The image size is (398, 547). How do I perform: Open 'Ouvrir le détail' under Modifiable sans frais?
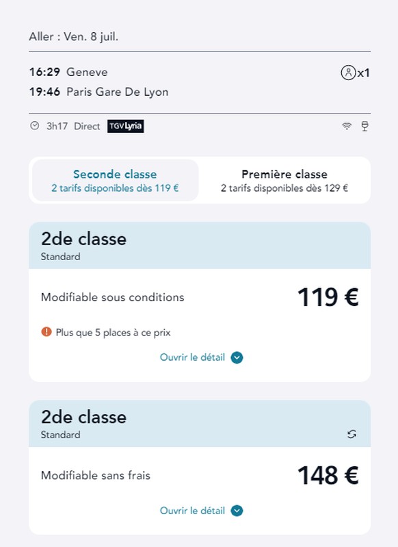click(x=192, y=511)
